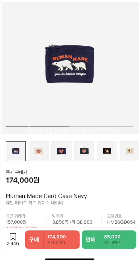Click the red 구매 buy button

tap(52, 240)
